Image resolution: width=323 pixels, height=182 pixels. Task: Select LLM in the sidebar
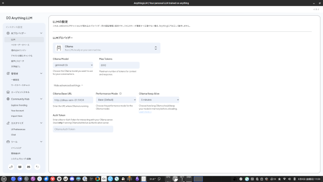coord(24,39)
